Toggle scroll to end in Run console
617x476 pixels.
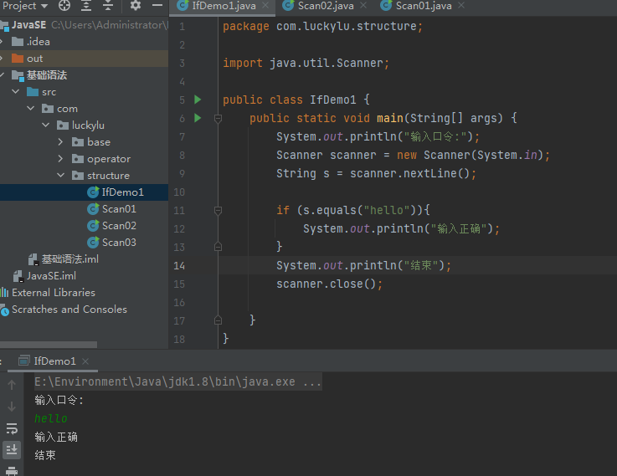[x=12, y=450]
